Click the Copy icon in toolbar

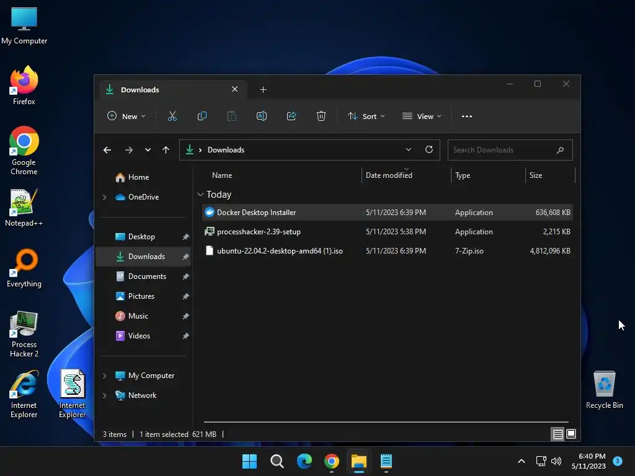[202, 116]
